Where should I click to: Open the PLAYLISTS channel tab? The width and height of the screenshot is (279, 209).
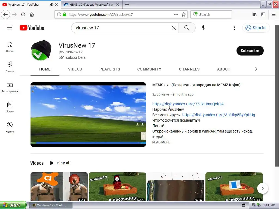[110, 69]
